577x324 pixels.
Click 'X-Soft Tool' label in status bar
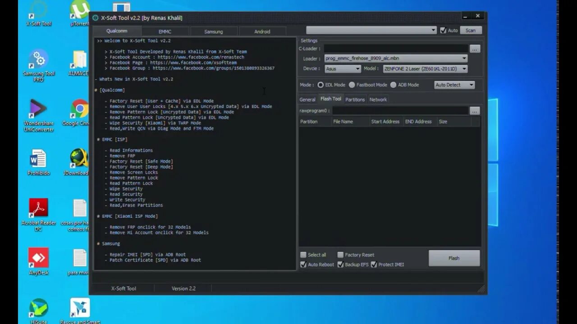click(124, 288)
